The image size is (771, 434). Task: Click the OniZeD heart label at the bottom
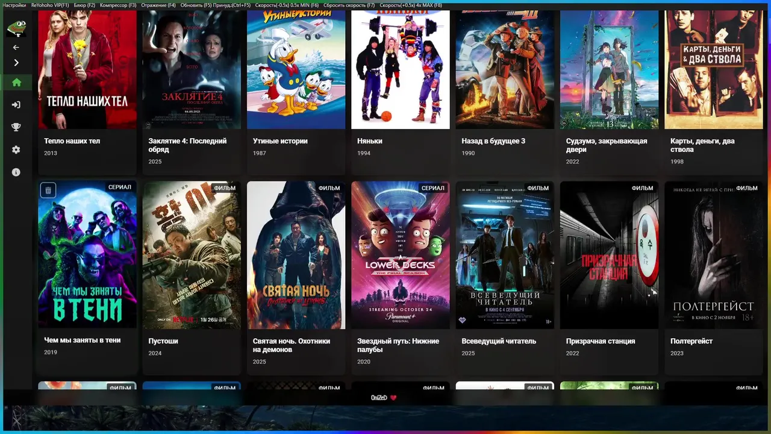(384, 398)
